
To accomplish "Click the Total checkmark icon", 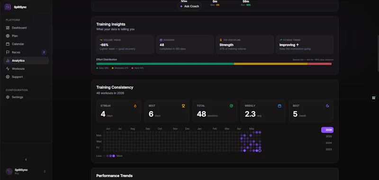I will tap(231, 106).
